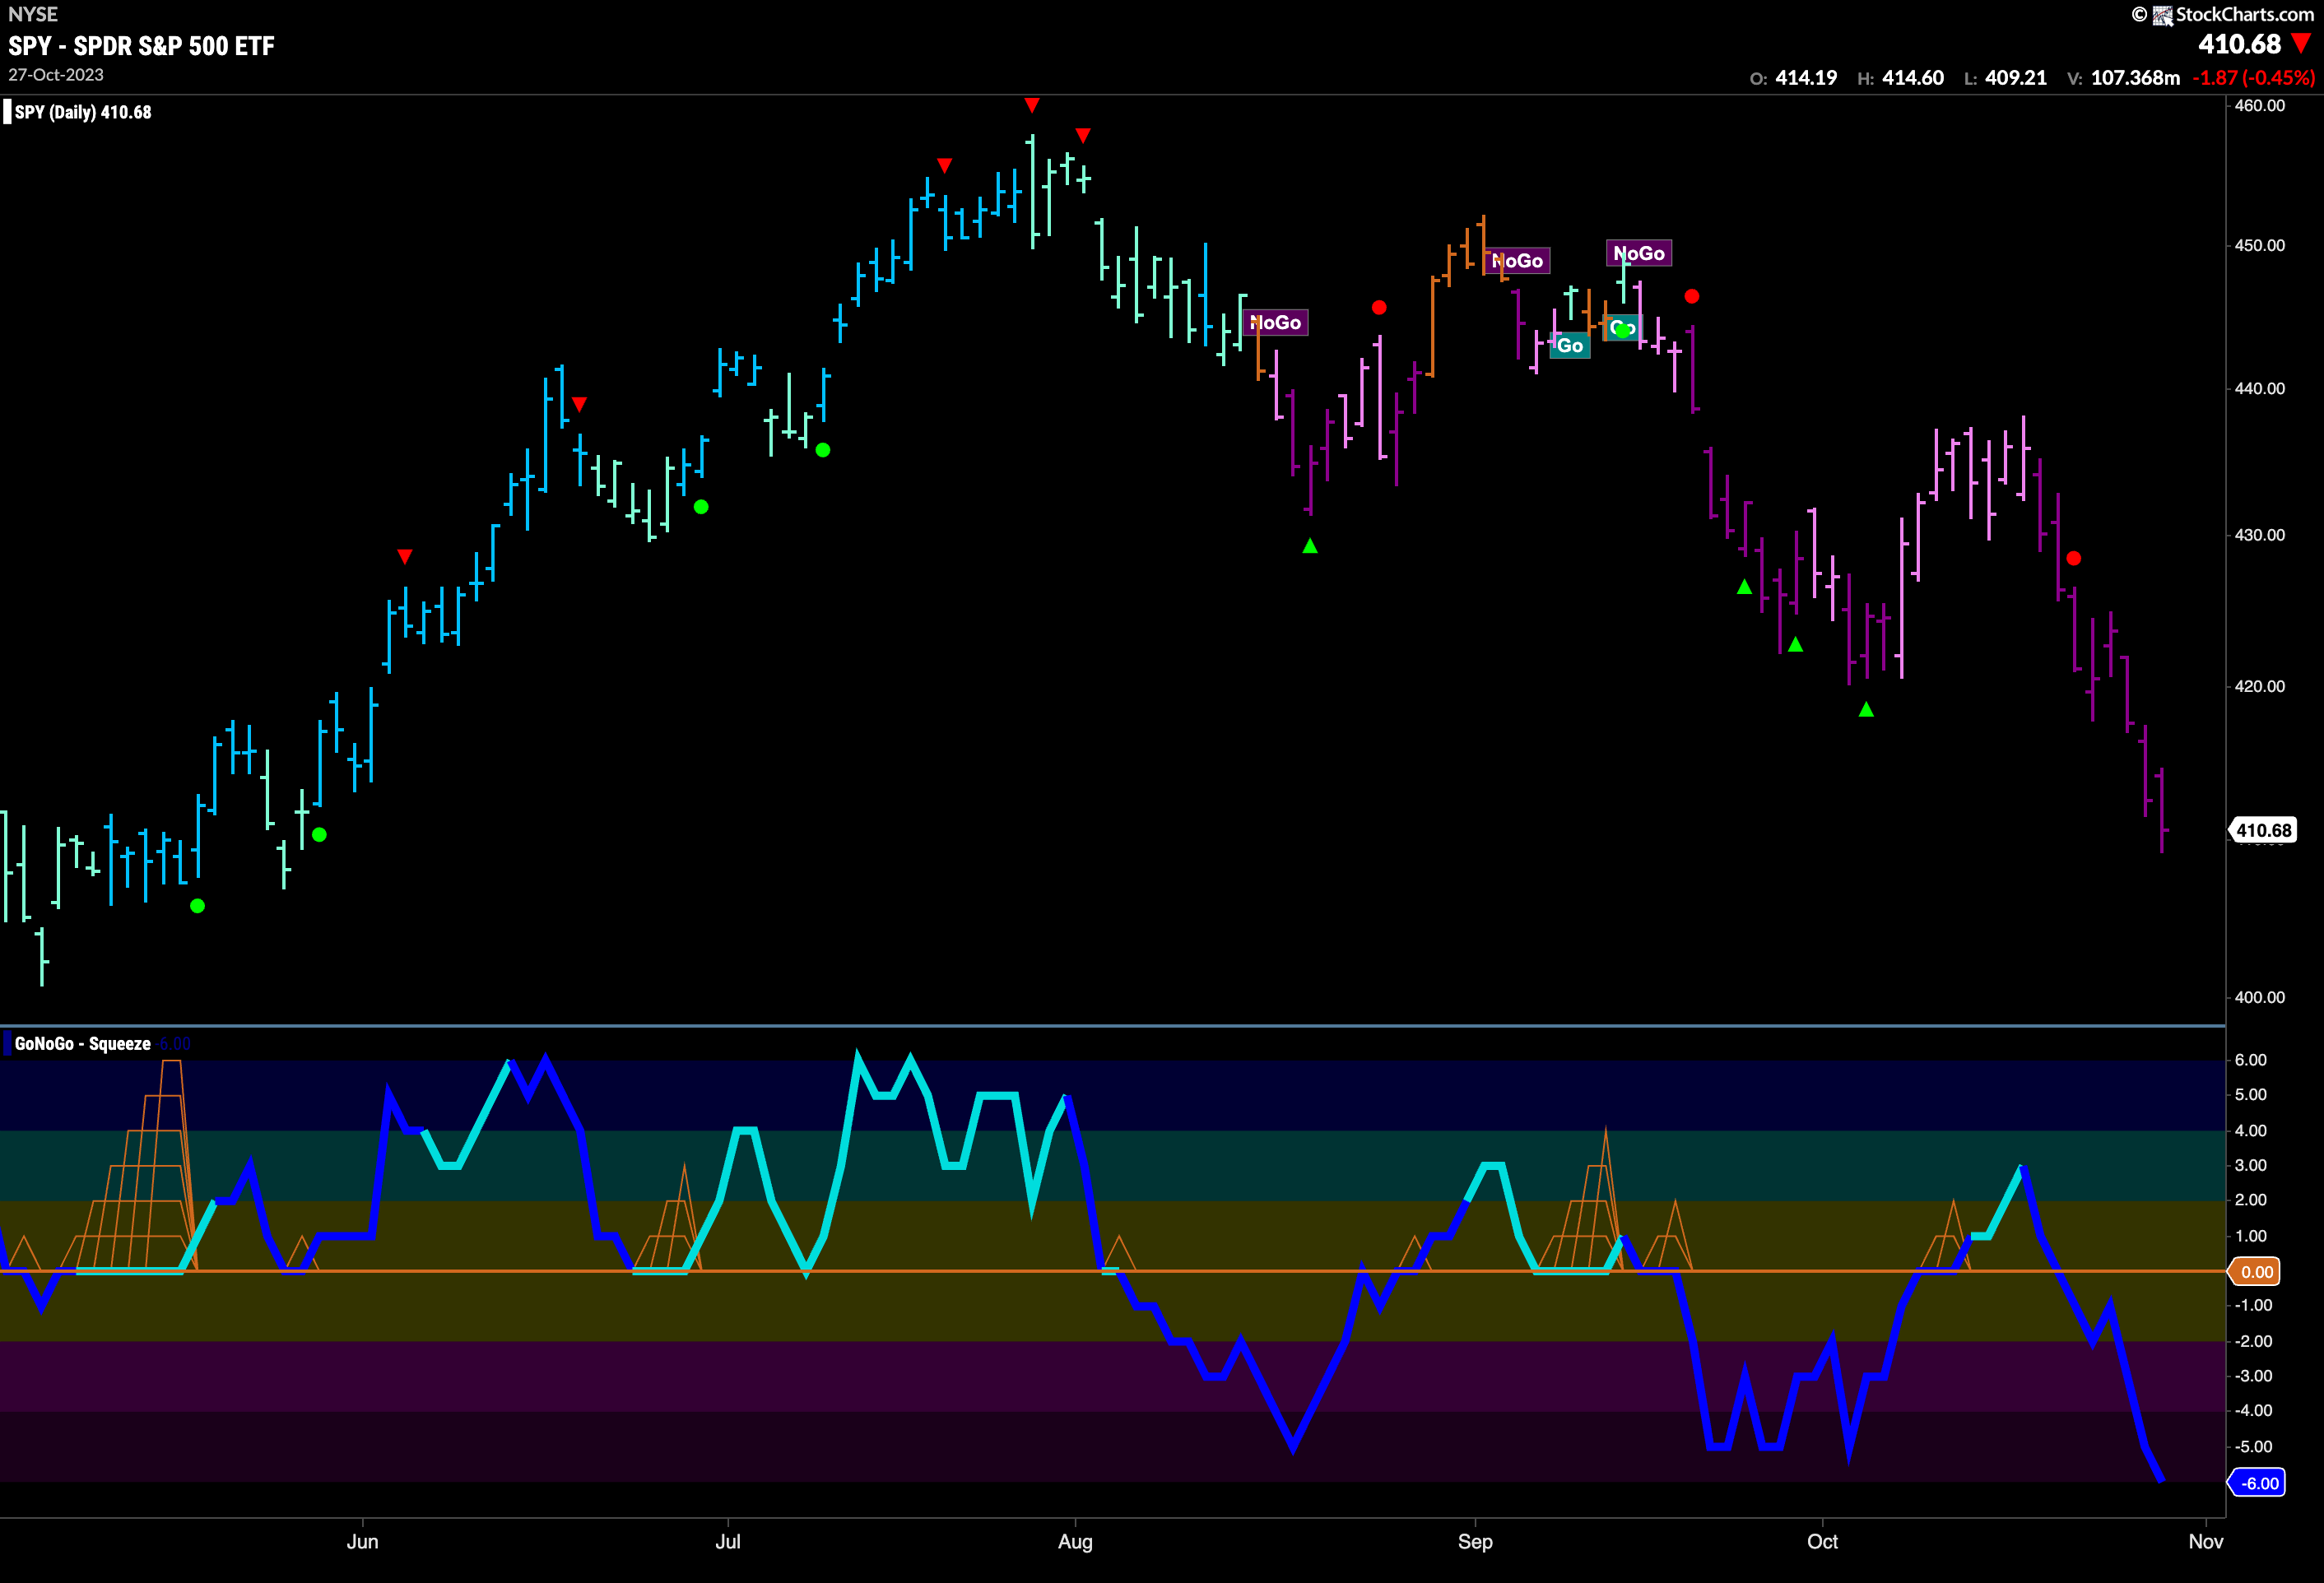Click the red circle right of mid-September NoGo flag
The width and height of the screenshot is (2324, 1583).
(x=1691, y=296)
